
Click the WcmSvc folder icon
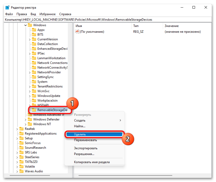click(x=34, y=91)
